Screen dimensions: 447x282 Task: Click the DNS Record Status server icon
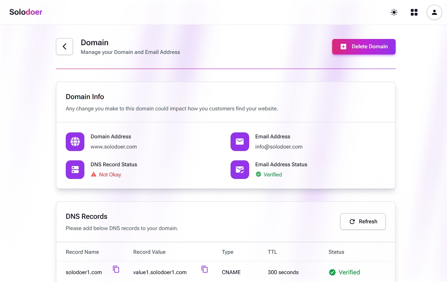(x=75, y=170)
